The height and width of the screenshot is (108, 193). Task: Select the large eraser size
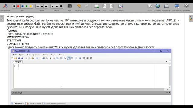61,6
